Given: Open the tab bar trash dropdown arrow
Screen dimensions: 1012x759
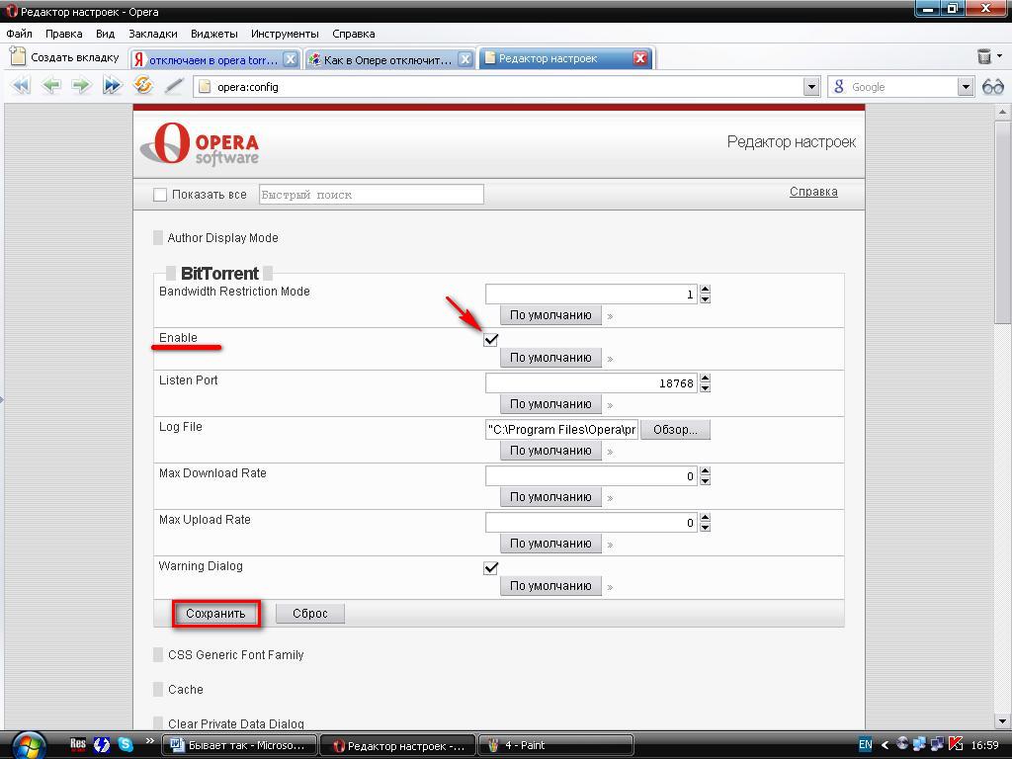Looking at the screenshot, I should [x=1000, y=56].
